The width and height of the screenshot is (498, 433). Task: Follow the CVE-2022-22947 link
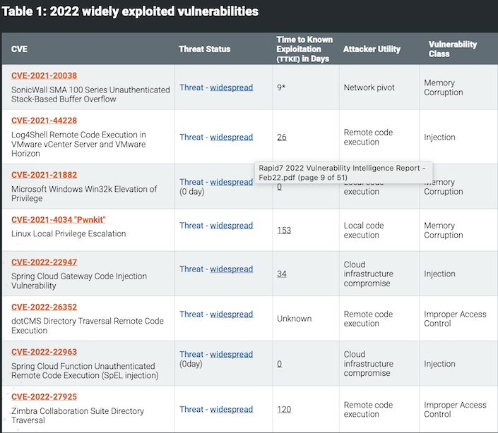pyautogui.click(x=44, y=262)
